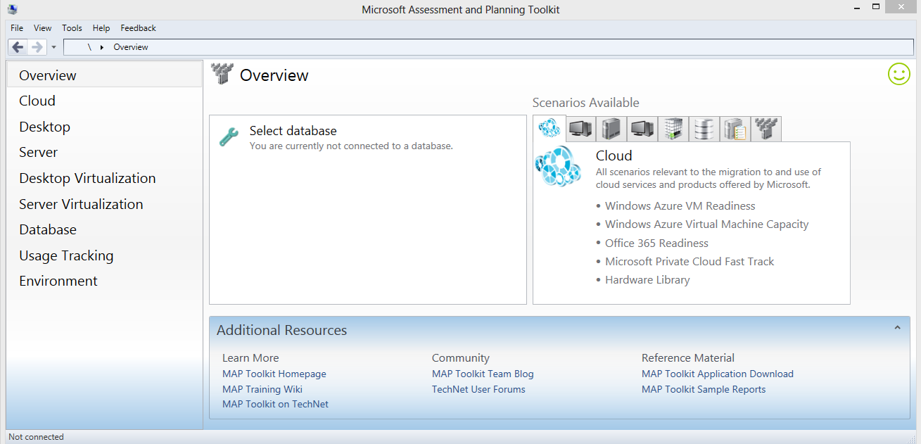Open the Tools menu
Viewport: 921px width, 444px height.
click(x=72, y=28)
